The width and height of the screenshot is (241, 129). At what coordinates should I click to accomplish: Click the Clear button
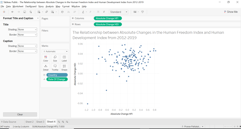[20, 114]
